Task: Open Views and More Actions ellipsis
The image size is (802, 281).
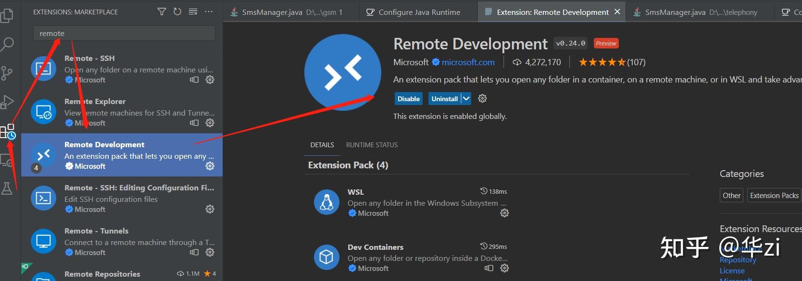Action: coord(209,12)
